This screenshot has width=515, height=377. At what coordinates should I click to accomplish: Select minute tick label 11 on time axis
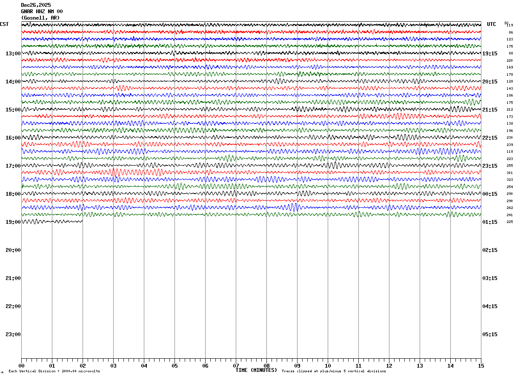[x=358, y=366]
